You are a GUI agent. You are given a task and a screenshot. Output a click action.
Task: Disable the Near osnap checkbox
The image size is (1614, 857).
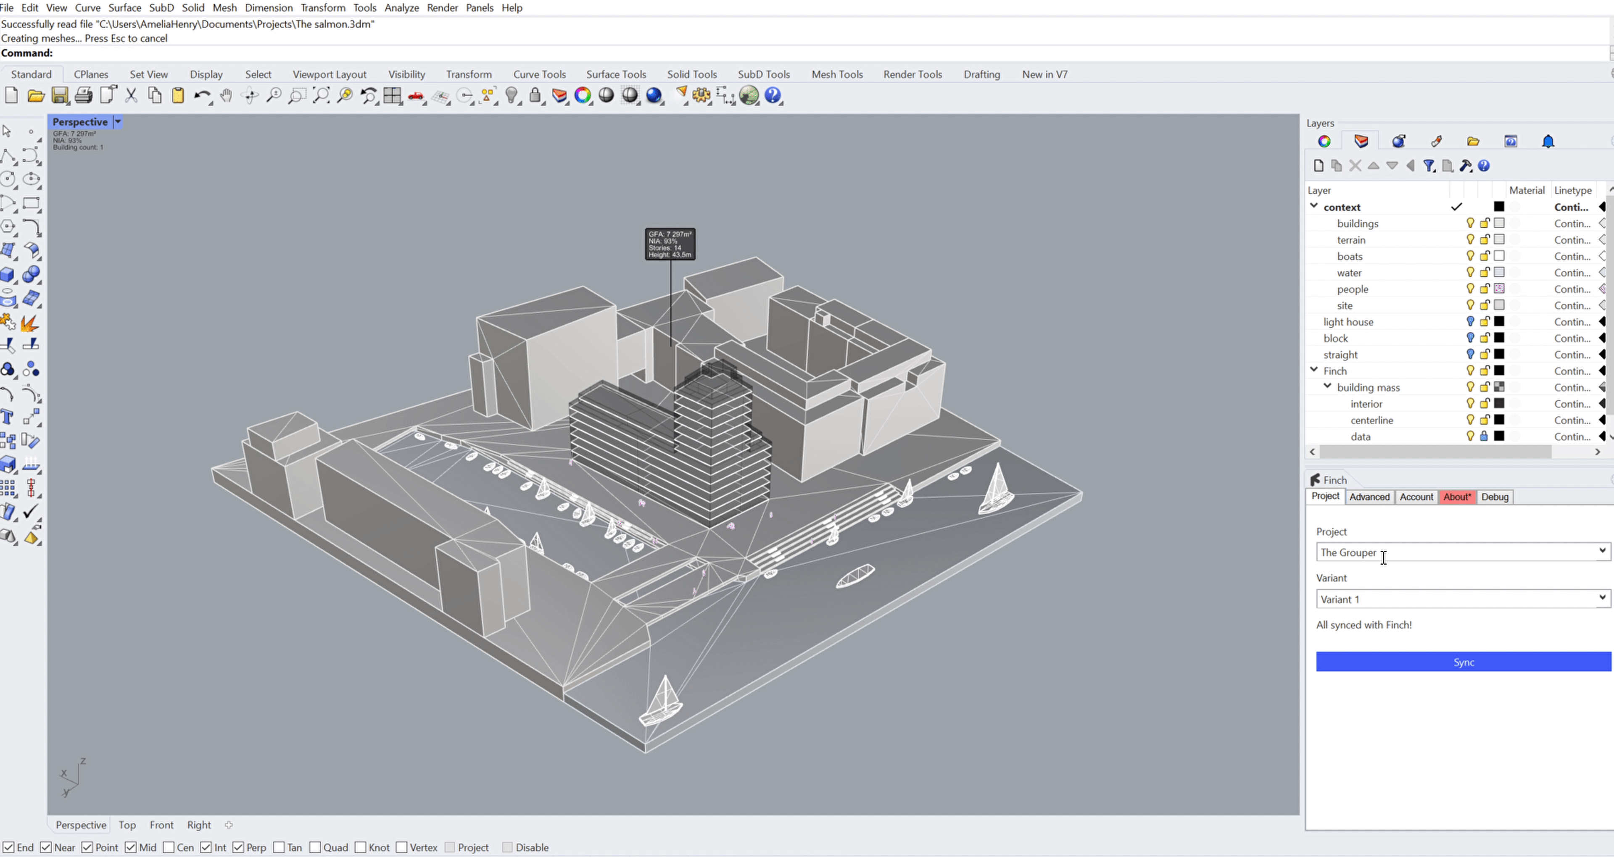(x=46, y=847)
